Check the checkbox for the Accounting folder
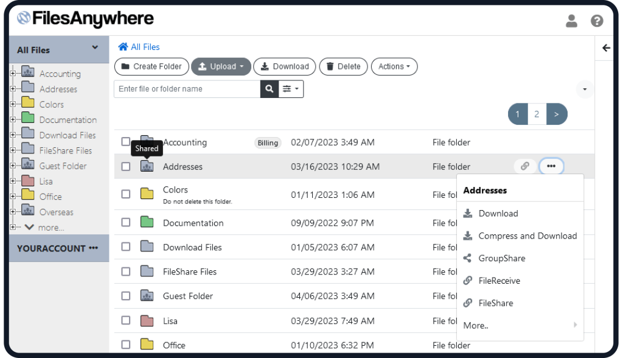The height and width of the screenshot is (358, 623). pos(125,142)
